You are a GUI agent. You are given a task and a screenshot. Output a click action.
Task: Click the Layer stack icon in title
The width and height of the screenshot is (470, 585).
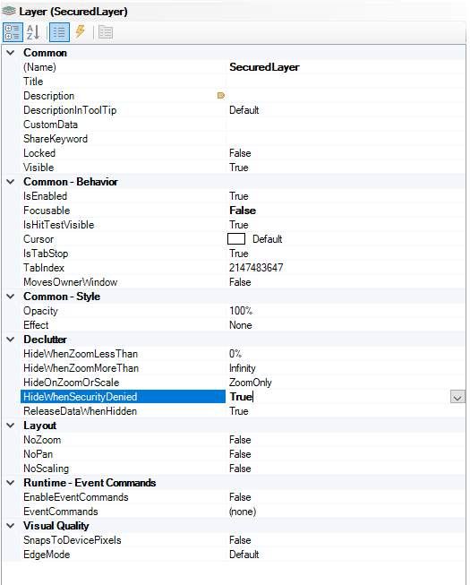(9, 12)
